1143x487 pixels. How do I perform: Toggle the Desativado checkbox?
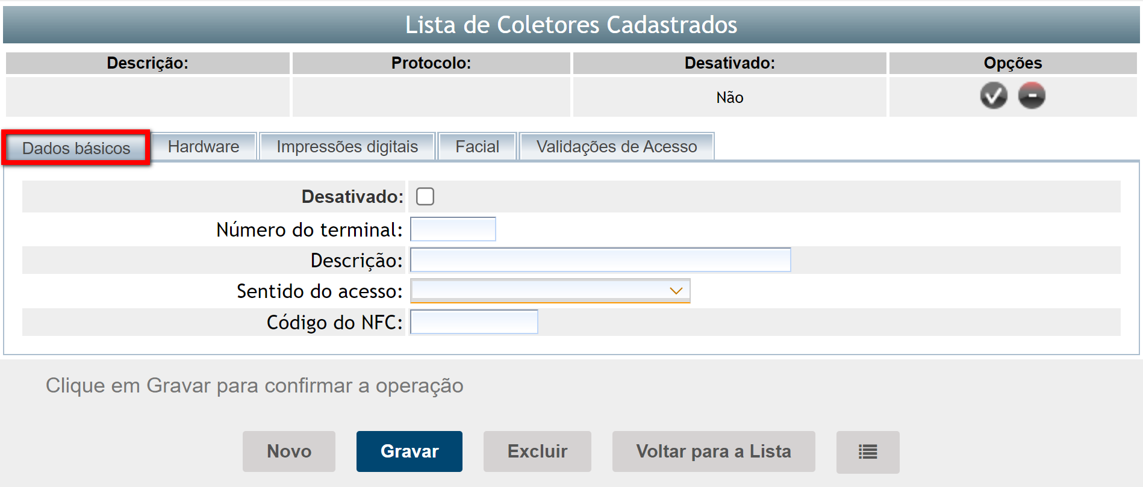pos(425,196)
